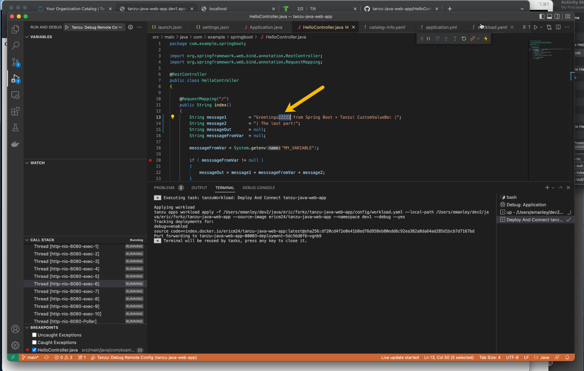
Task: Open the Extensions view icon
Action: [x=15, y=111]
